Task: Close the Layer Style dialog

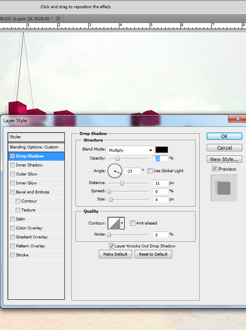Action: tap(237, 119)
